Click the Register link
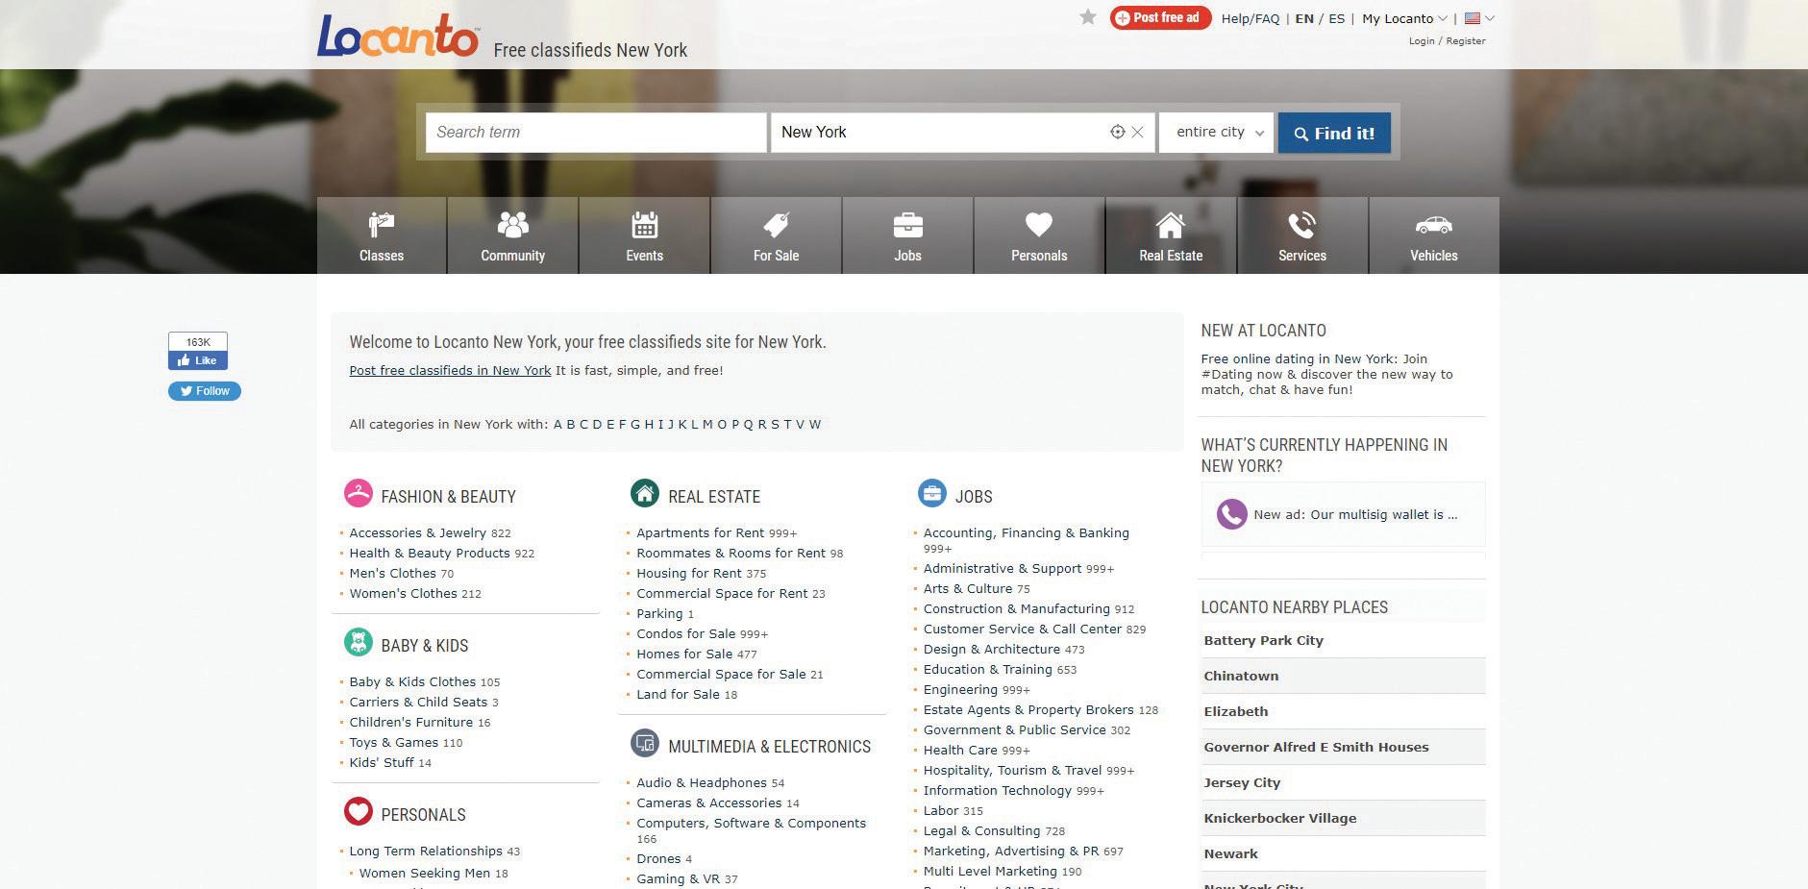 click(x=1466, y=41)
